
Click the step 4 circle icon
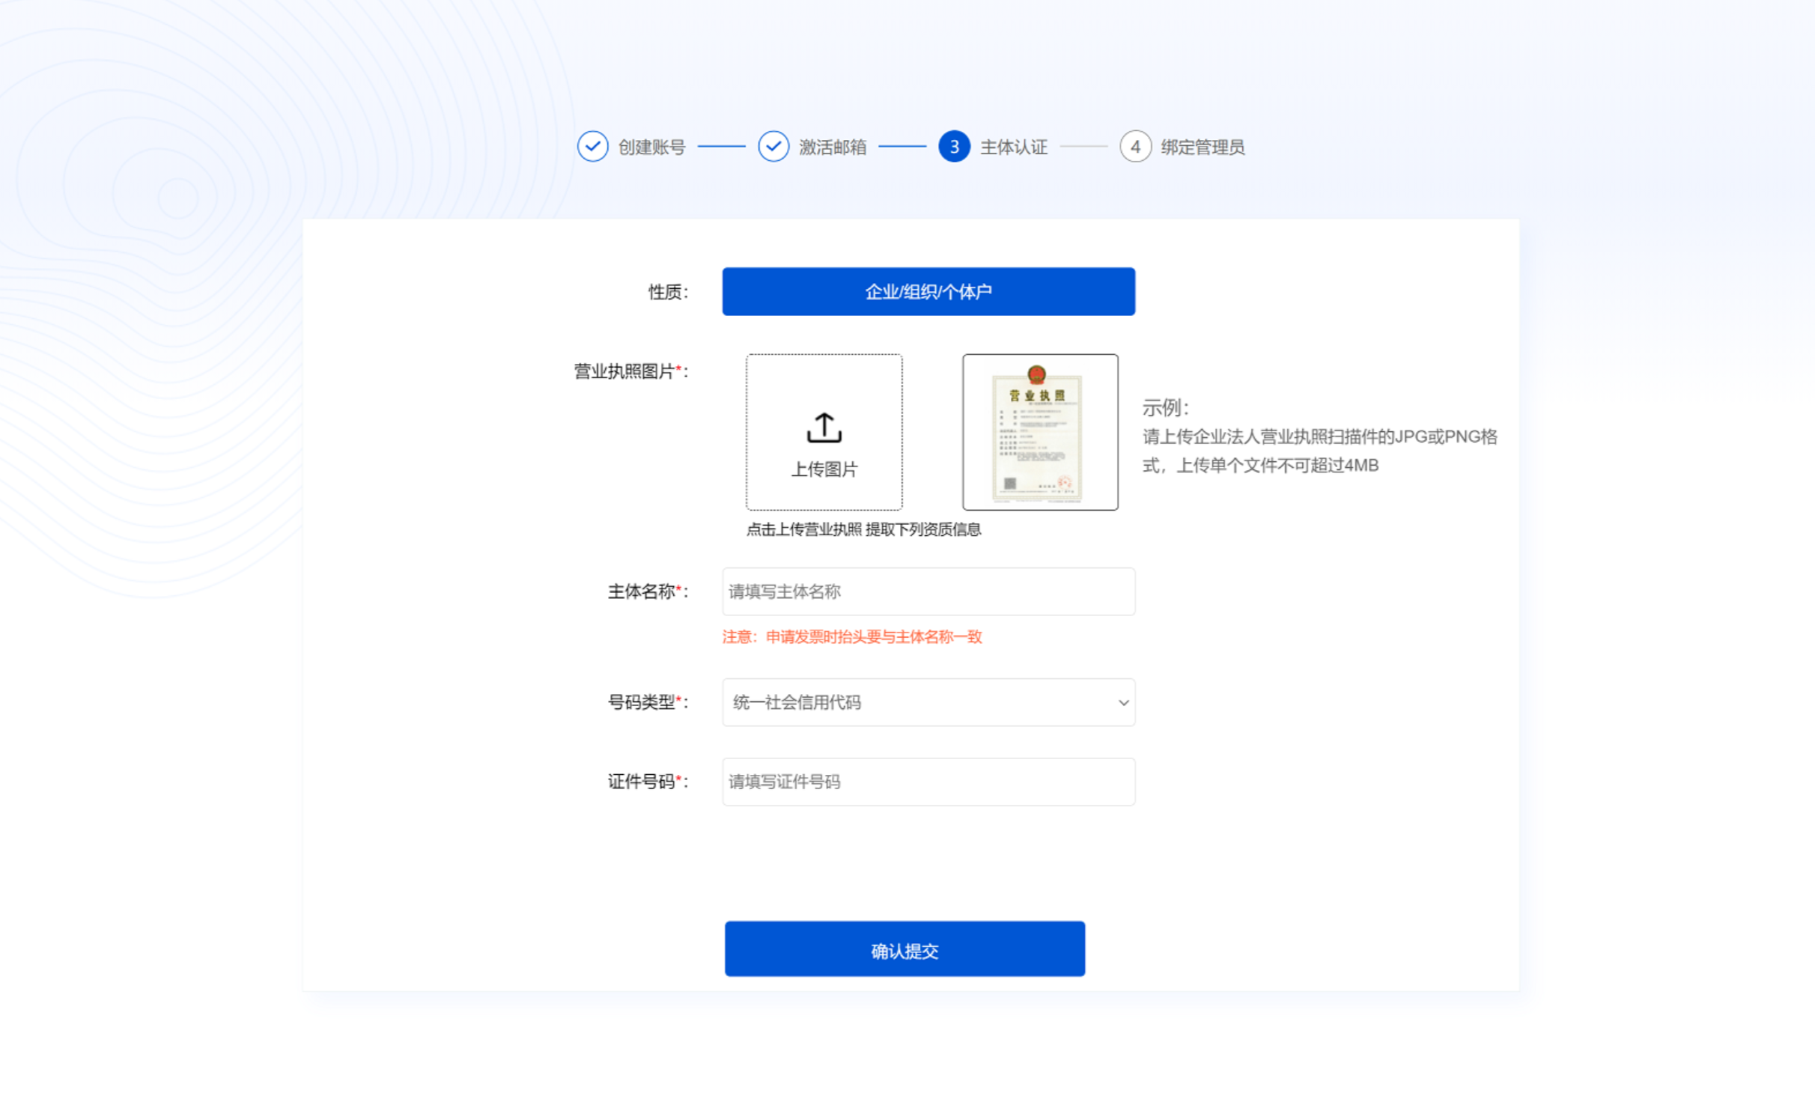click(x=1135, y=147)
